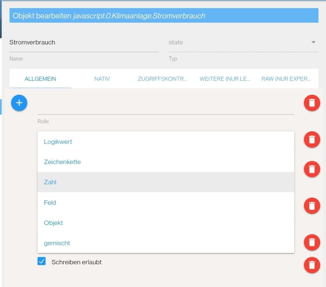The height and width of the screenshot is (287, 326).
Task: Click the trash icon beside Feld option
Action: tap(312, 206)
